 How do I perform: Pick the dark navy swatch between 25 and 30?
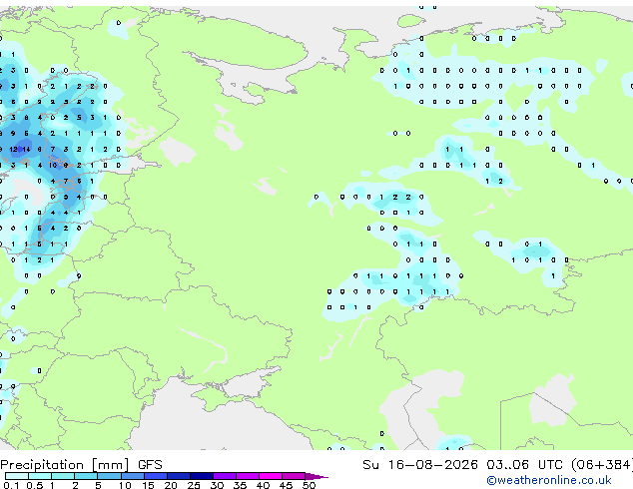click(x=202, y=476)
